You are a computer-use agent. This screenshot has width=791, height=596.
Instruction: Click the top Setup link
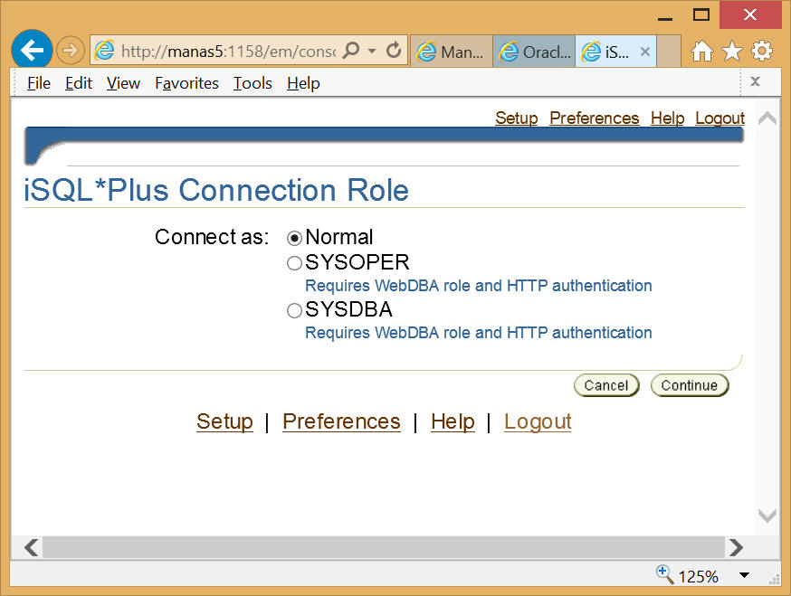tap(517, 118)
